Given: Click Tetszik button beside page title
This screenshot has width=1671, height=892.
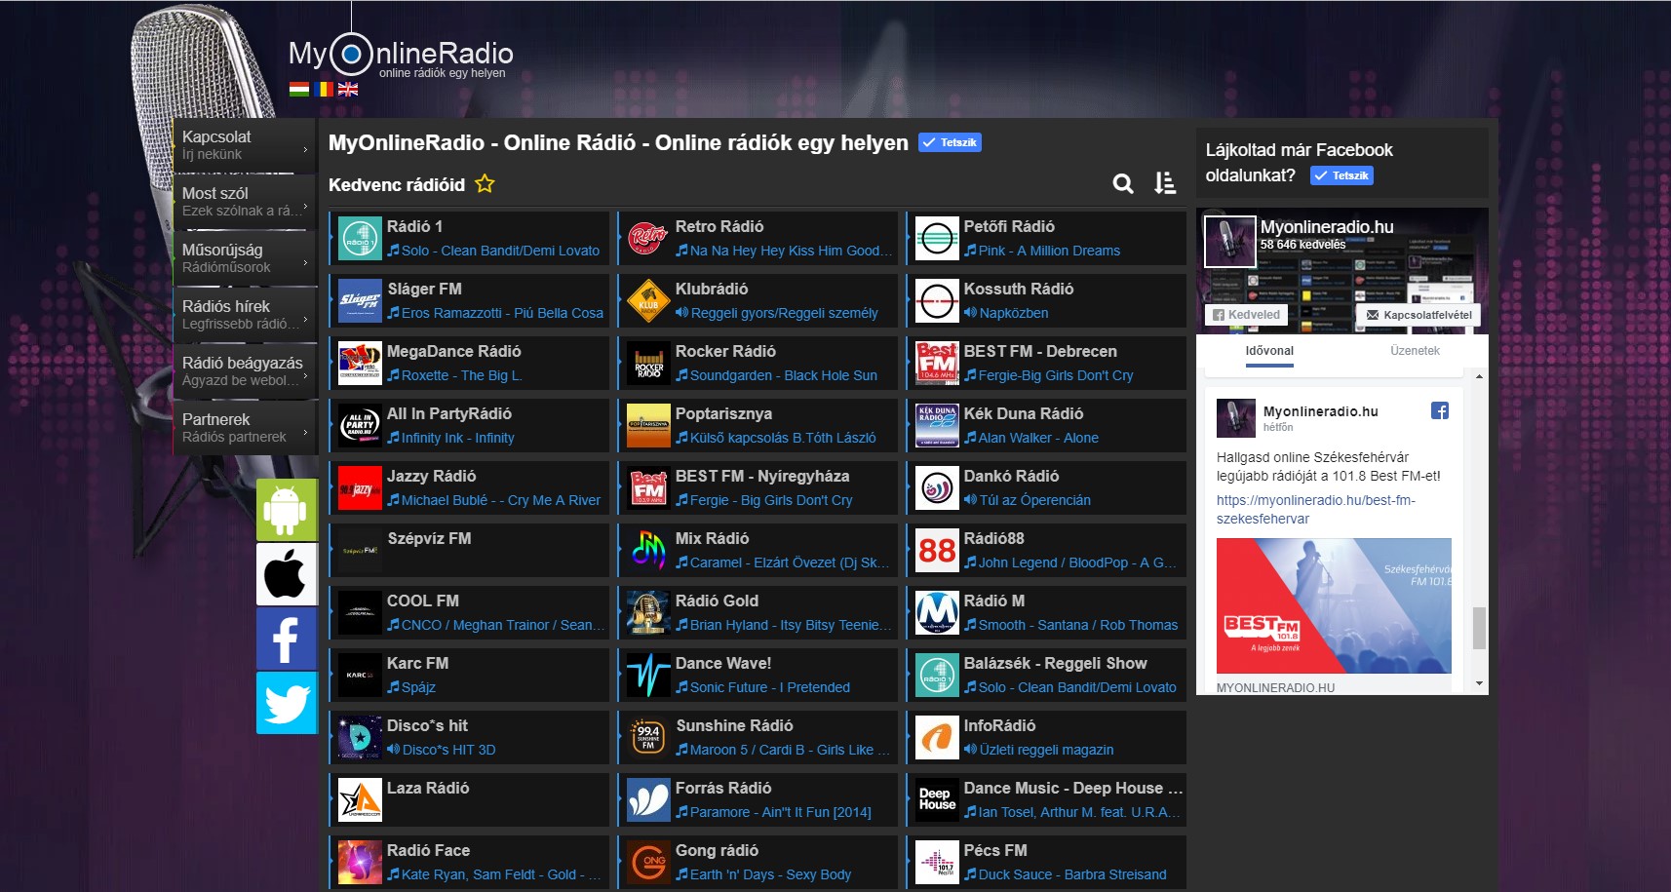Looking at the screenshot, I should (950, 142).
